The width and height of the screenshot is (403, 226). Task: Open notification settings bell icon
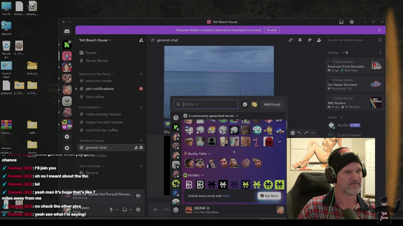[x=300, y=40]
